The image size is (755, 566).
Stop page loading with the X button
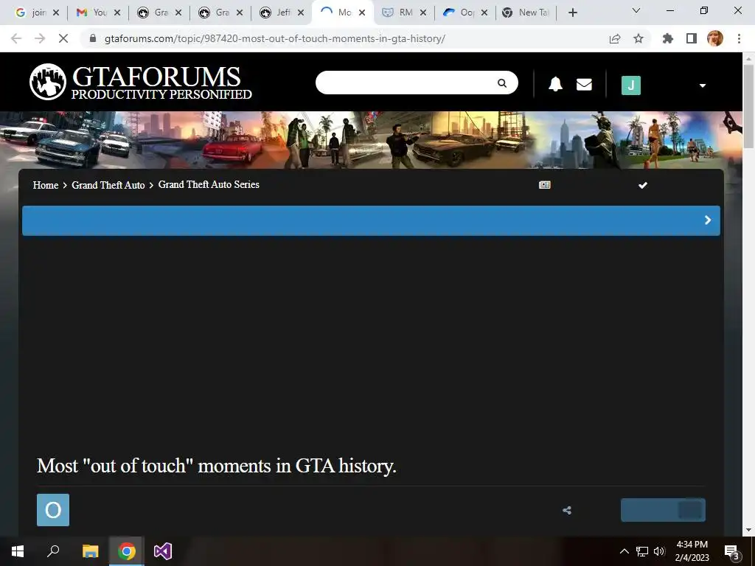(63, 38)
